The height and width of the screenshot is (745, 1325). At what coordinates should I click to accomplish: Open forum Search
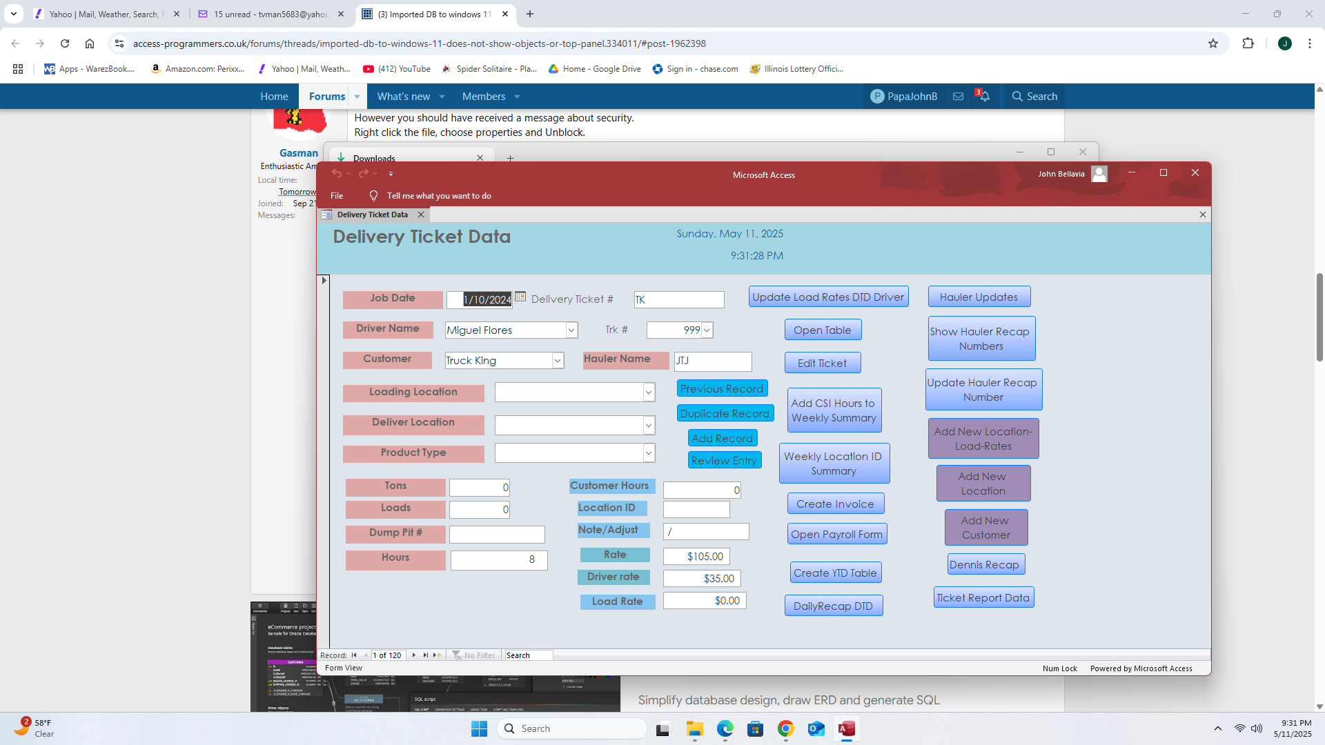[x=1034, y=97]
